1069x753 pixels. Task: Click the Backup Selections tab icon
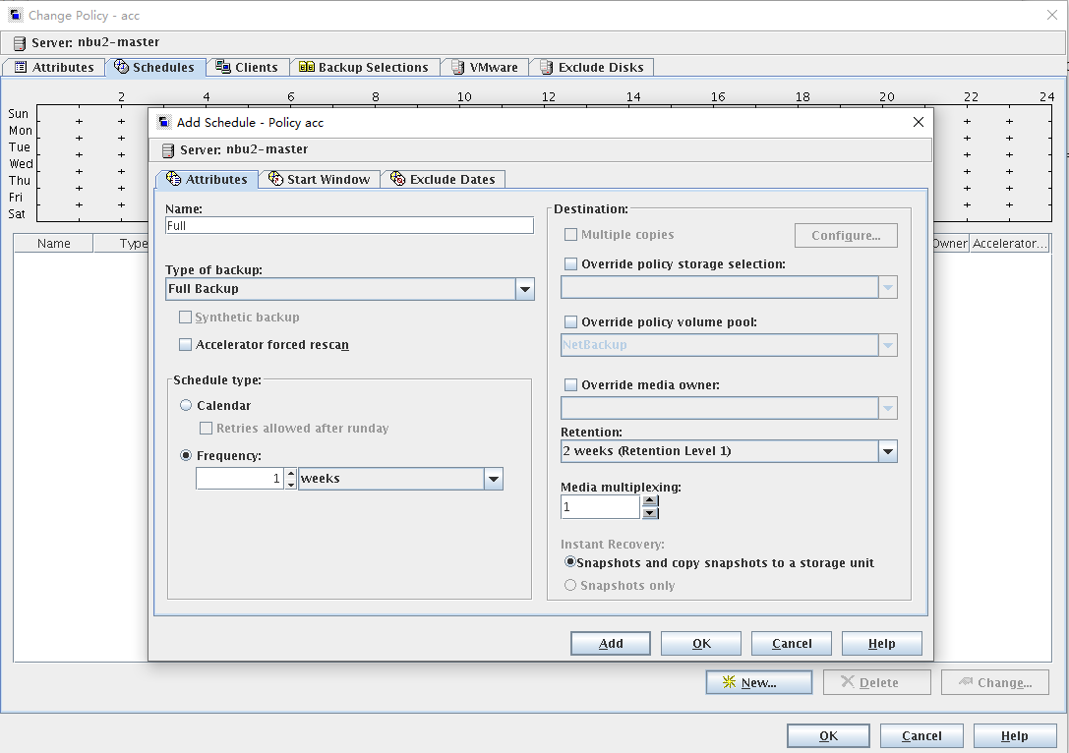pyautogui.click(x=307, y=67)
